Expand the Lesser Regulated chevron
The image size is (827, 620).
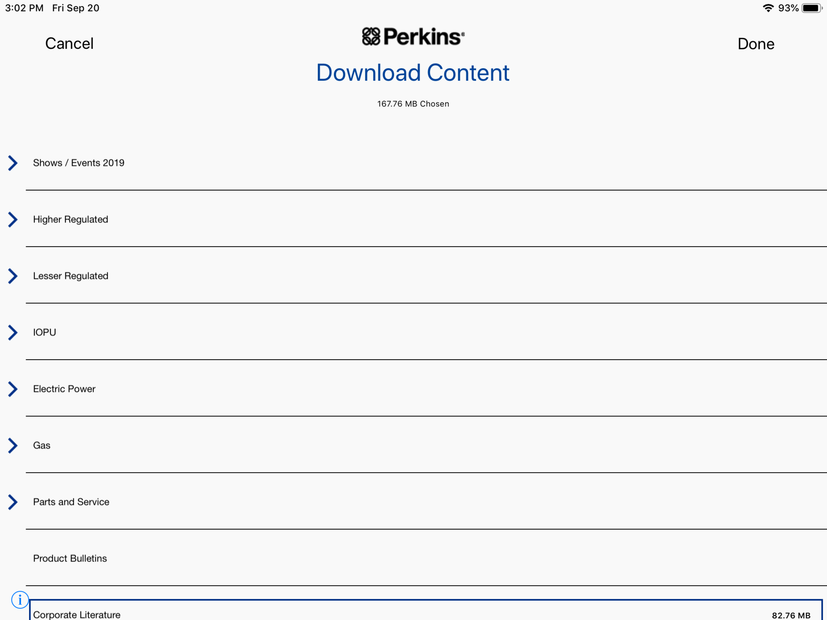click(13, 276)
